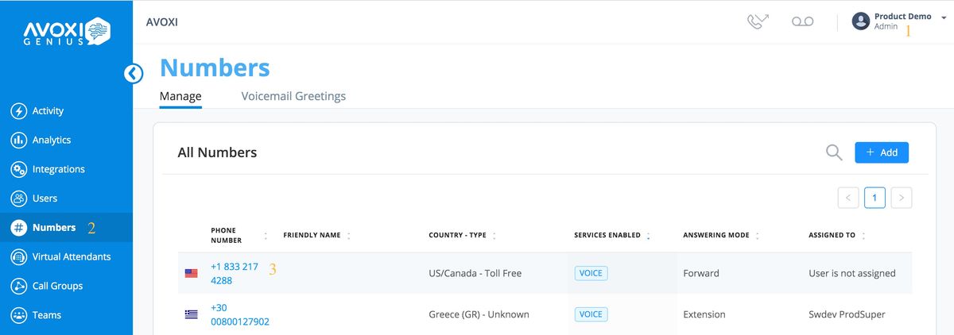Viewport: 954px width, 335px height.
Task: Click the Activity lightning icon in sidebar
Action: point(18,111)
